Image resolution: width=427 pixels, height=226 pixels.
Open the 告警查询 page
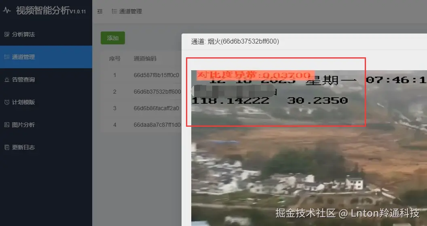point(46,80)
